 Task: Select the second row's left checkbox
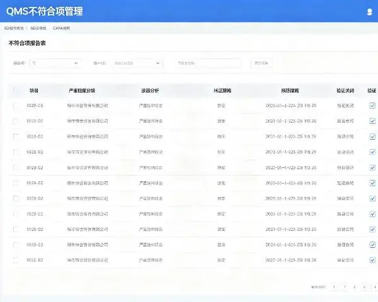pyautogui.click(x=16, y=121)
